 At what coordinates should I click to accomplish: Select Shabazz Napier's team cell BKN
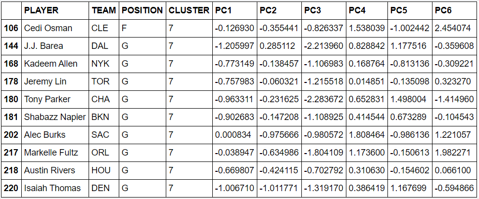click(x=104, y=118)
